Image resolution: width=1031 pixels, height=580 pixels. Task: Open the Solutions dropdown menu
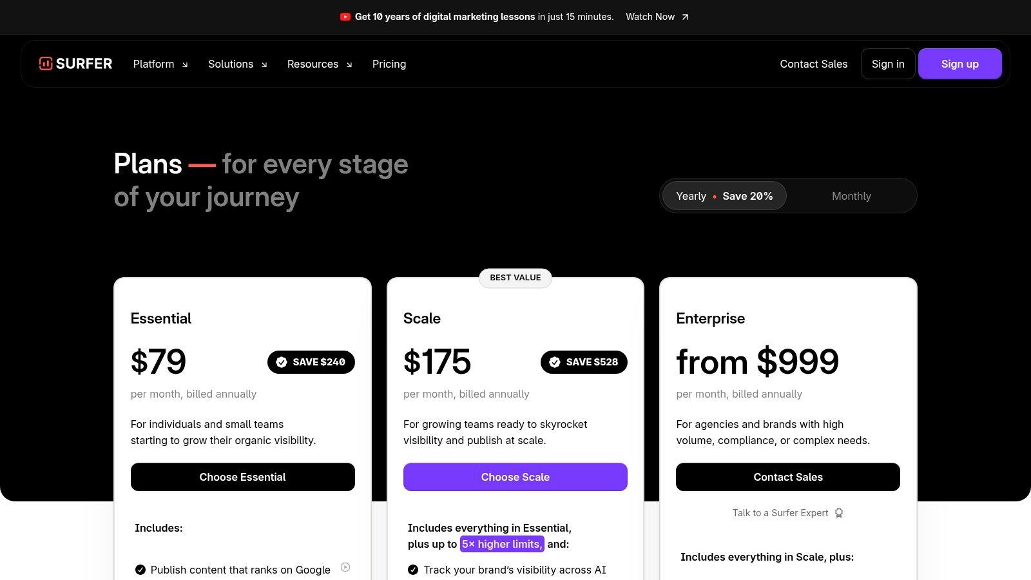click(x=237, y=64)
